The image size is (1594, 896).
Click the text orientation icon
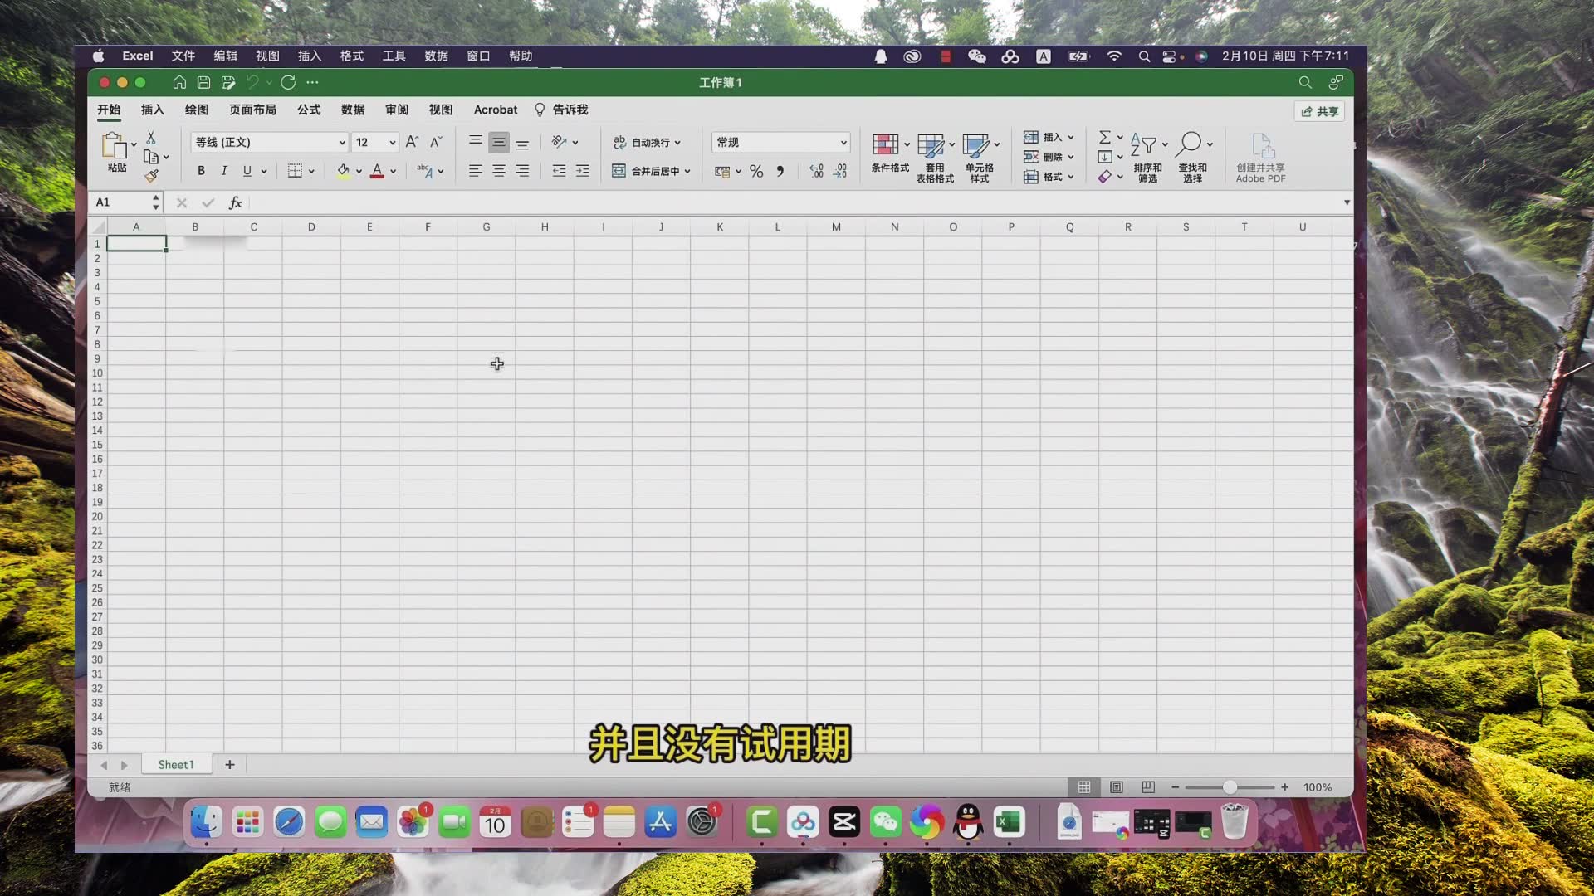(x=560, y=142)
